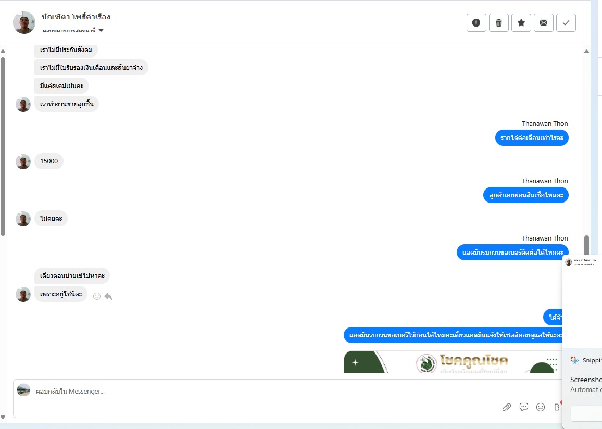The image size is (602, 429).
Task: Click the dropdown arrow beside assign conversation
Action: point(101,30)
